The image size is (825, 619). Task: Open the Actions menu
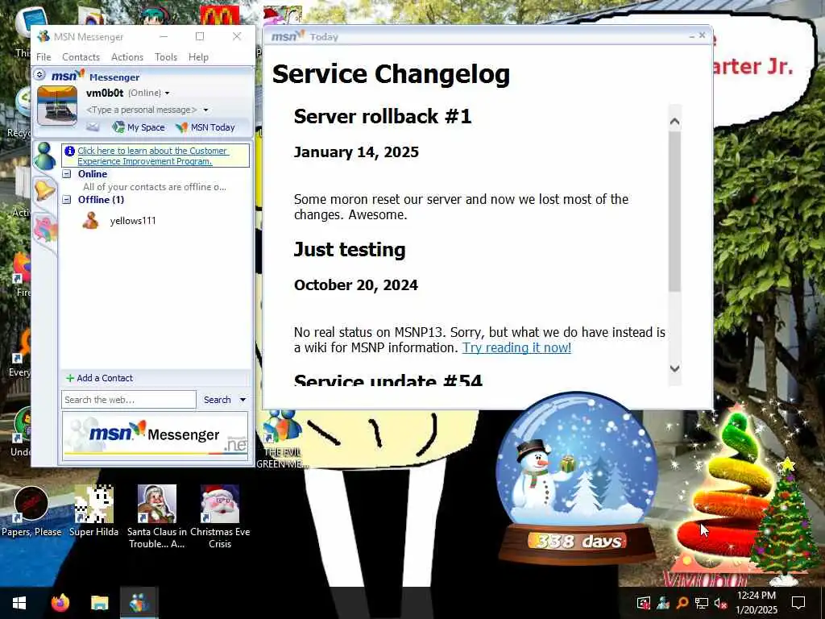tap(126, 57)
